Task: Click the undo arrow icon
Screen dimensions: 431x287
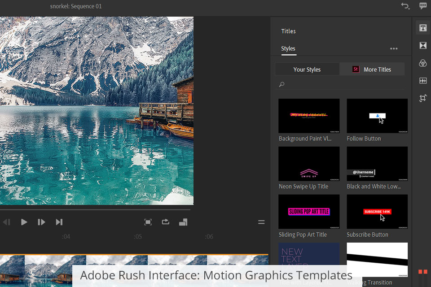Action: [x=405, y=6]
